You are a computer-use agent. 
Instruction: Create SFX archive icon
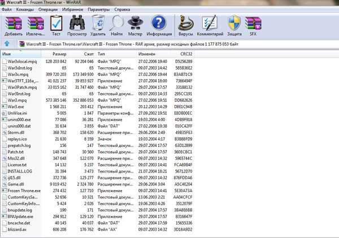tap(253, 23)
